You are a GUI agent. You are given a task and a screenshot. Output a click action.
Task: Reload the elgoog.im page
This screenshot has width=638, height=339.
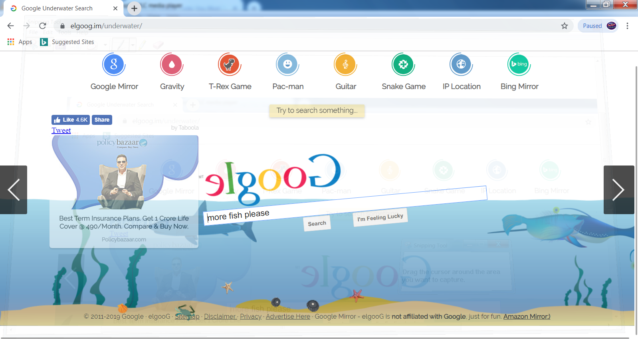(43, 26)
